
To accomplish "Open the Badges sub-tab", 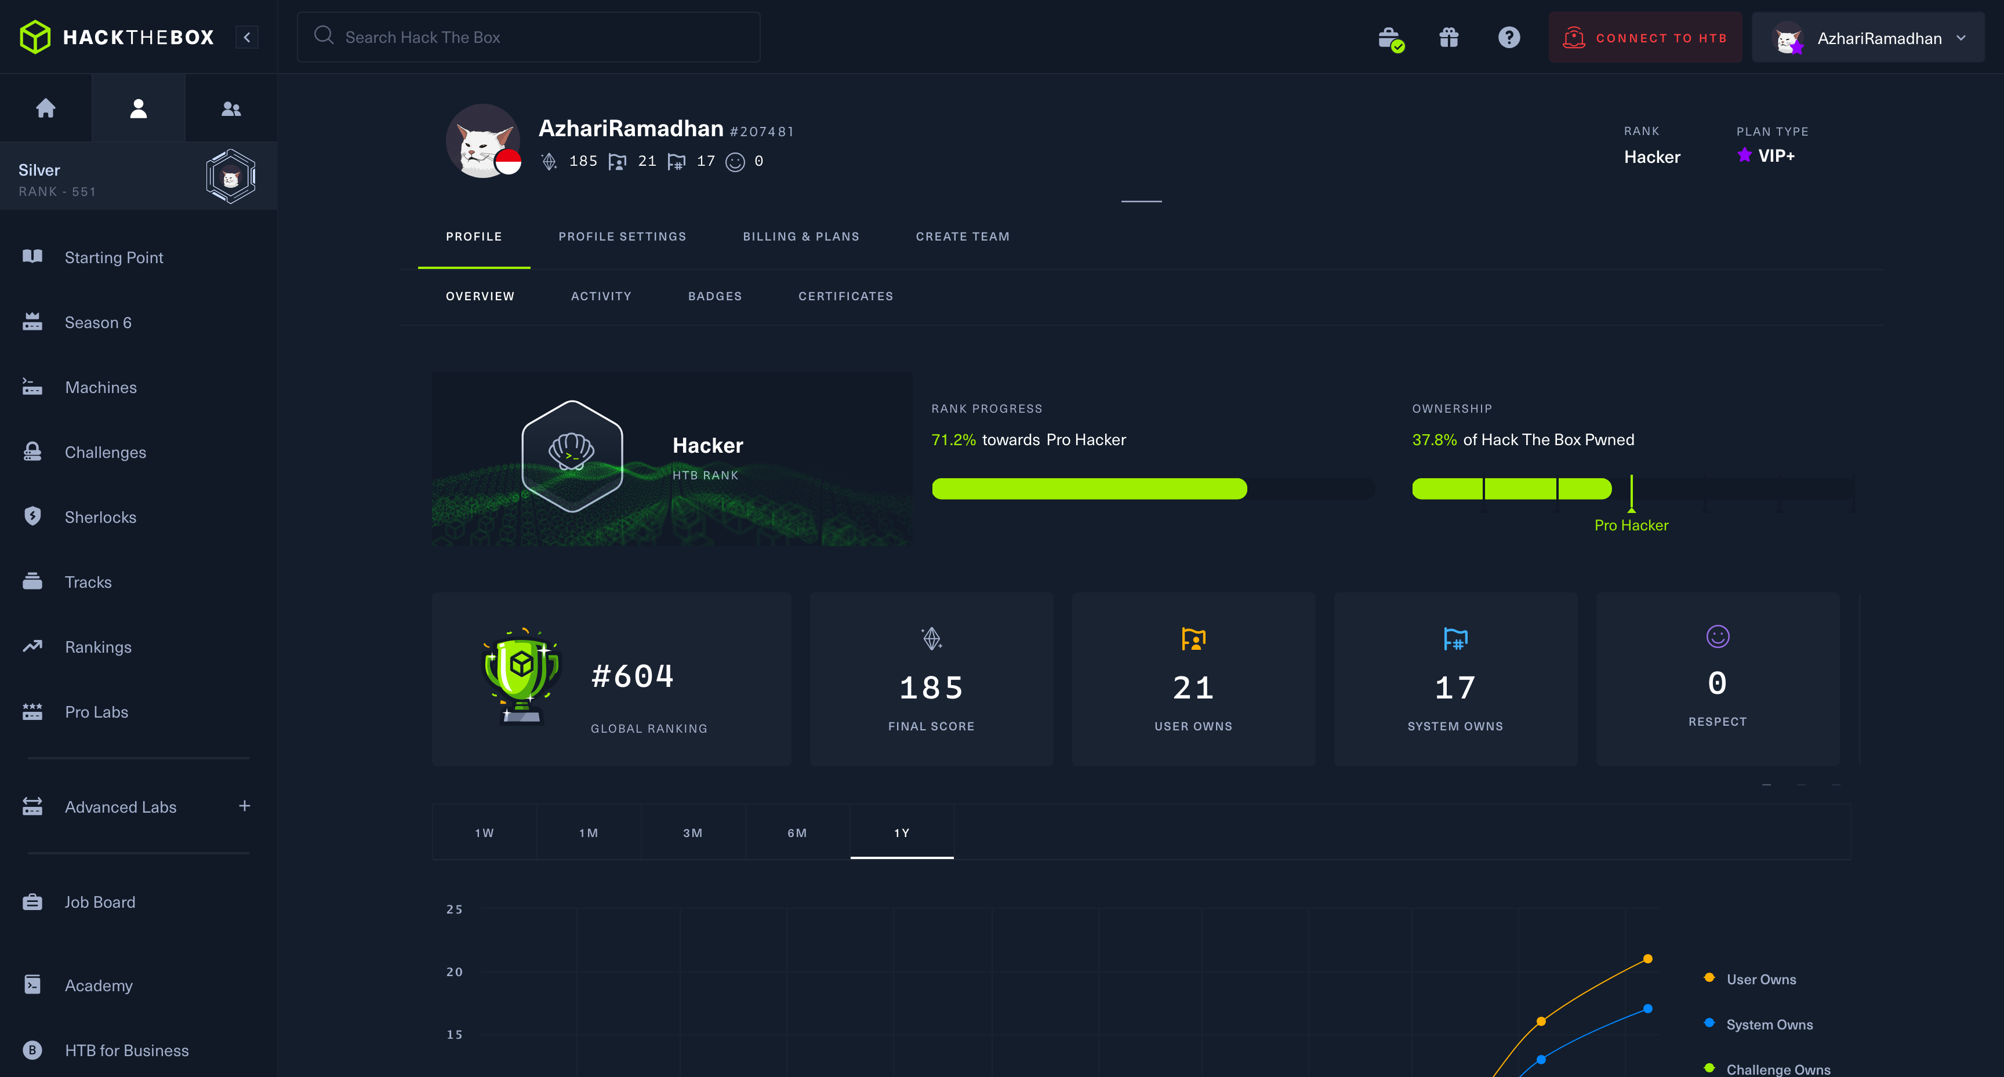I will [x=715, y=296].
